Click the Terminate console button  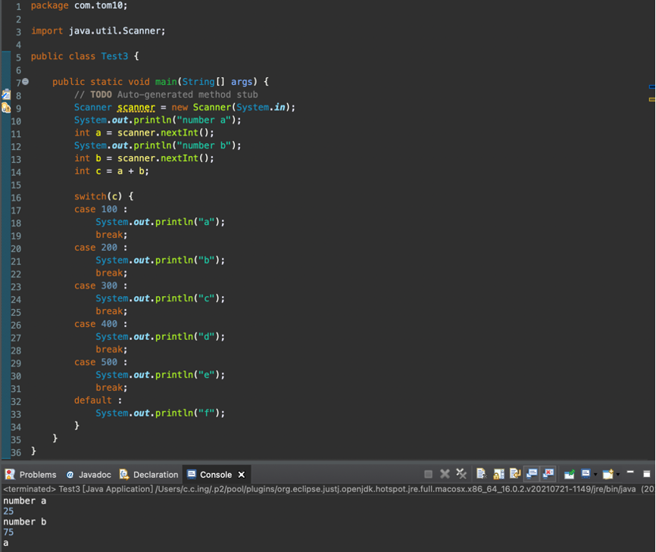[428, 474]
